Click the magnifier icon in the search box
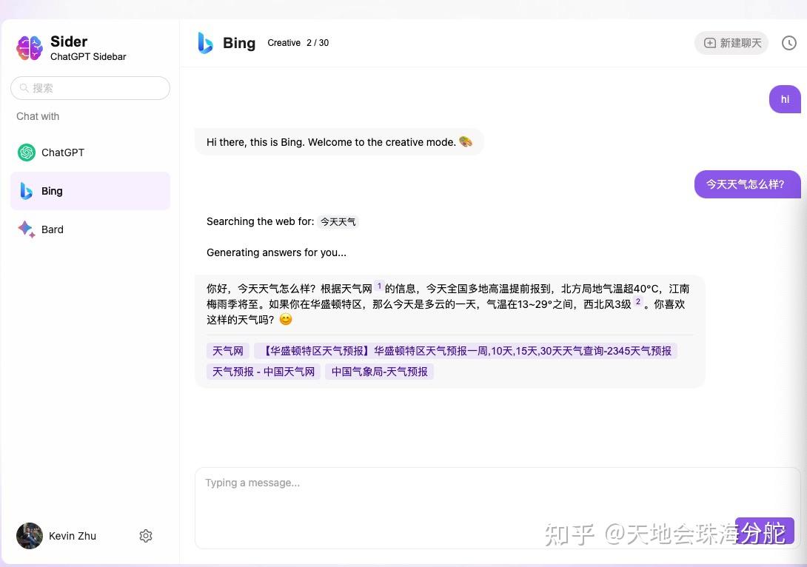Viewport: 807px width, 567px height. (x=24, y=87)
